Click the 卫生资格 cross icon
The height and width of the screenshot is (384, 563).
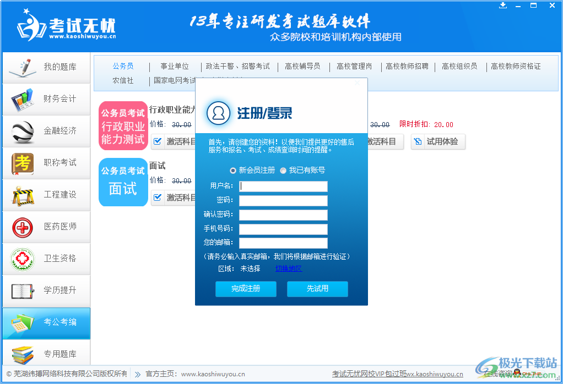[x=22, y=259]
